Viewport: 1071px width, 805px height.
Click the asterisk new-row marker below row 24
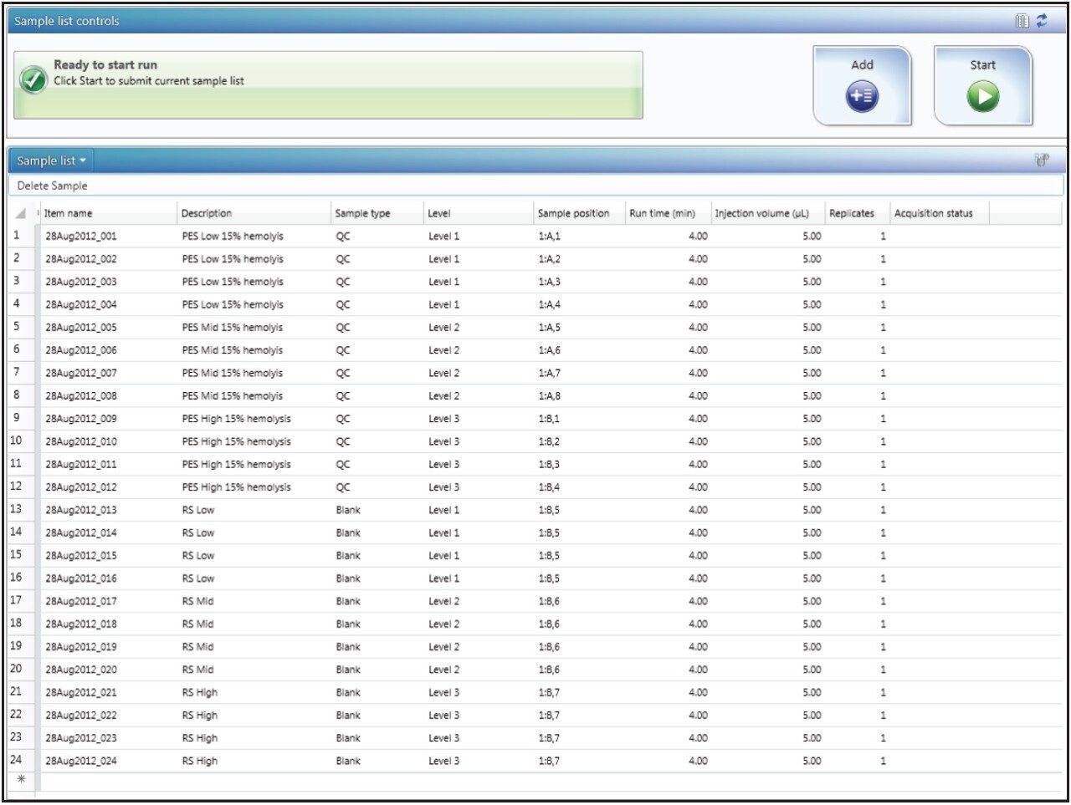tap(21, 779)
